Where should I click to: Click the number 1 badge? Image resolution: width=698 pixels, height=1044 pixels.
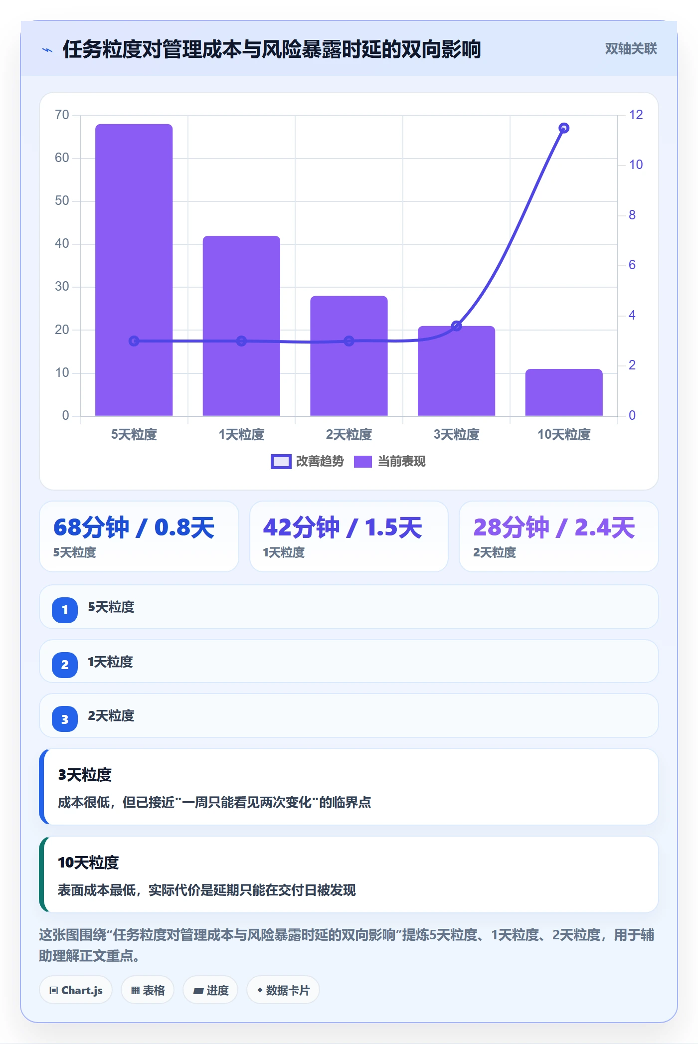65,610
